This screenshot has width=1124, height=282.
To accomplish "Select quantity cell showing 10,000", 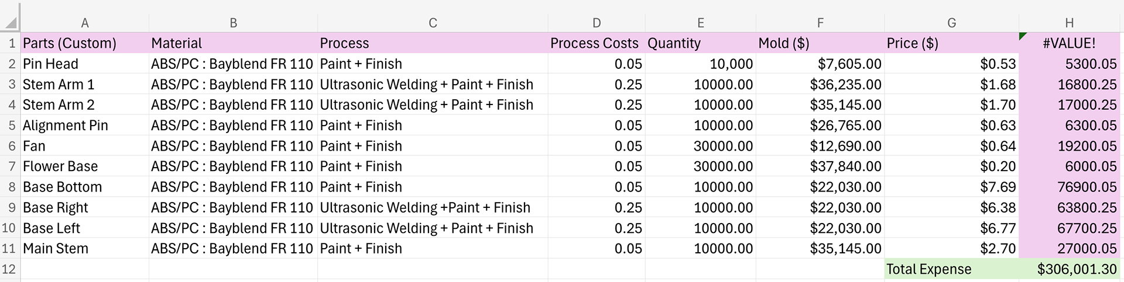I will point(700,64).
